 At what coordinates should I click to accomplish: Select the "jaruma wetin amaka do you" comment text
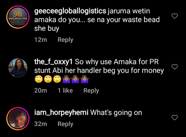[x=97, y=20]
